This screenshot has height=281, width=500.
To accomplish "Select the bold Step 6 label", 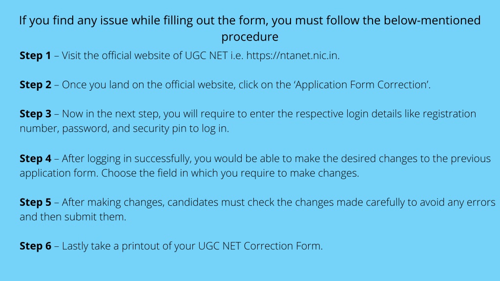I will pos(35,246).
